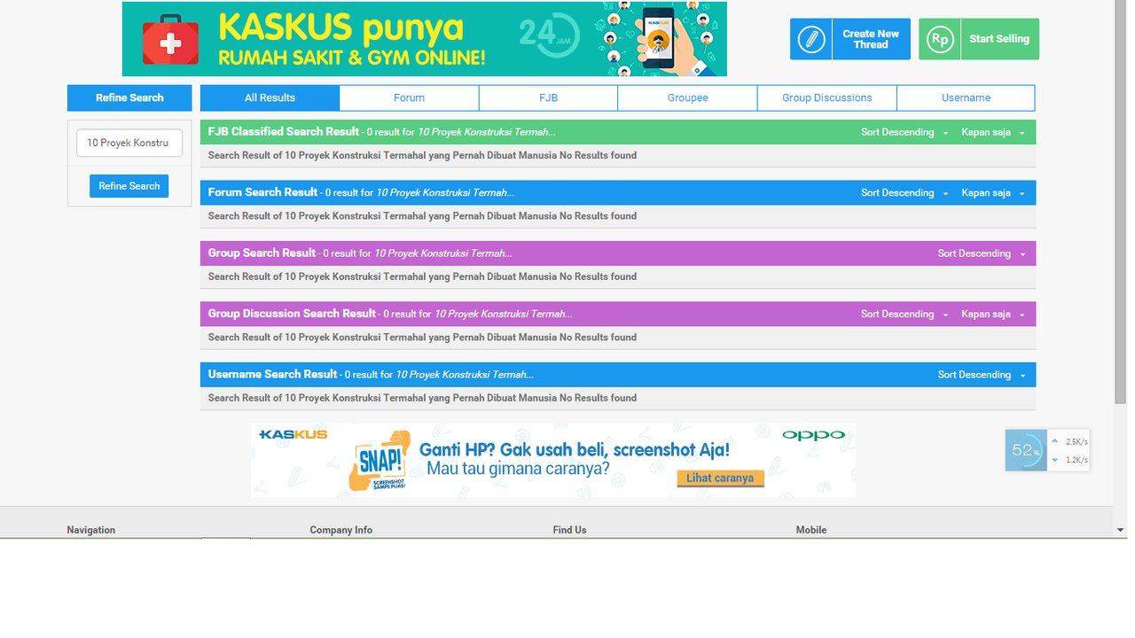The width and height of the screenshot is (1135, 638).
Task: Click Create New Thread button
Action: [x=850, y=39]
